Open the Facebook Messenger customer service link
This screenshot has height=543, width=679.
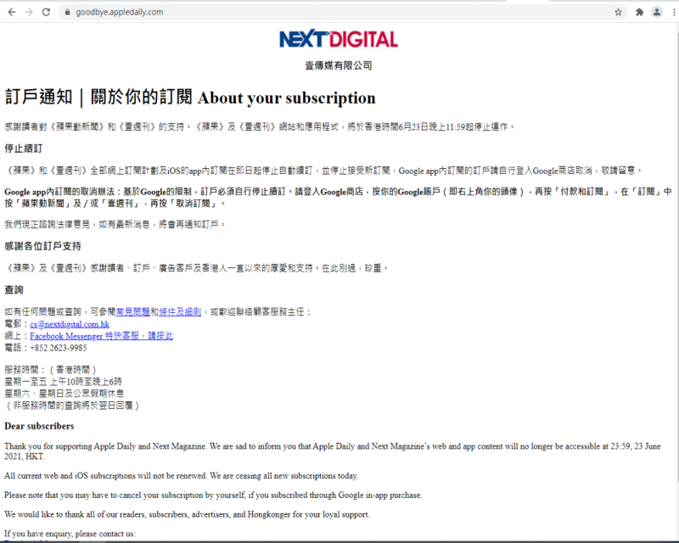tap(101, 336)
